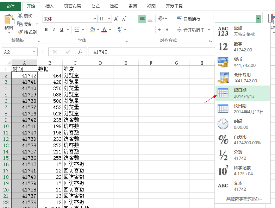Align text left

pyautogui.click(x=135, y=30)
